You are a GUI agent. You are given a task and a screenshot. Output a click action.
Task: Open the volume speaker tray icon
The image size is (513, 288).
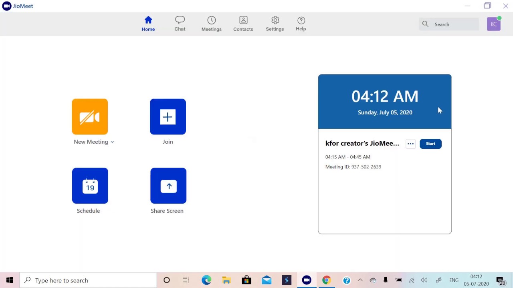(424, 280)
